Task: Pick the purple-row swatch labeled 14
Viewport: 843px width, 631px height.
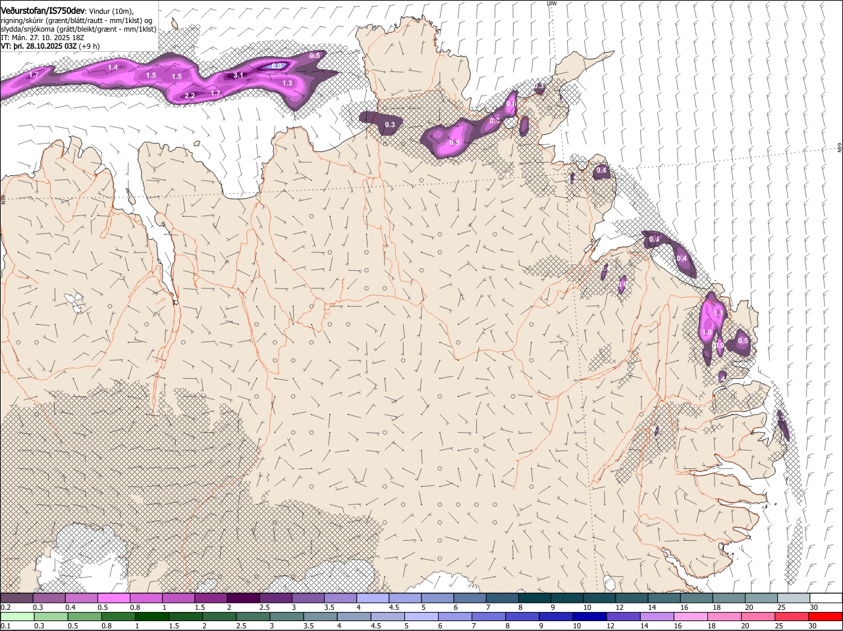Action: [664, 598]
